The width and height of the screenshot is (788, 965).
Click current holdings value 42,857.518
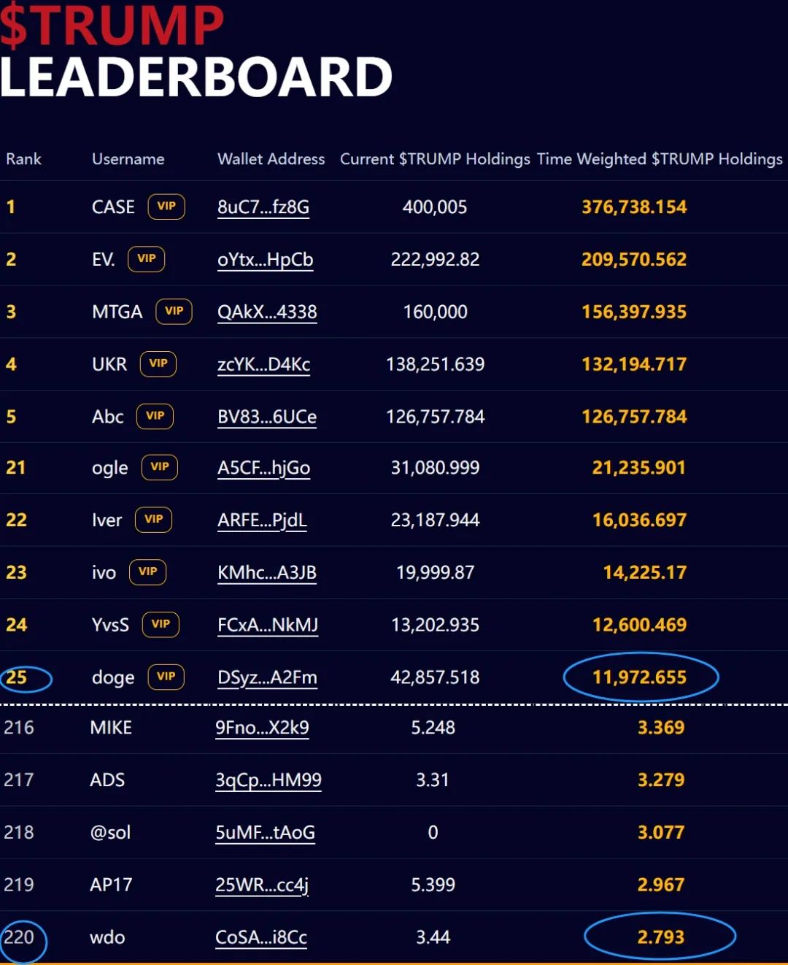435,677
